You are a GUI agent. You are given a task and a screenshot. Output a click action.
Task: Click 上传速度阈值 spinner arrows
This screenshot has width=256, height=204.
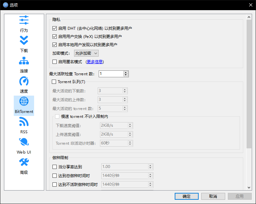[x=130, y=134]
